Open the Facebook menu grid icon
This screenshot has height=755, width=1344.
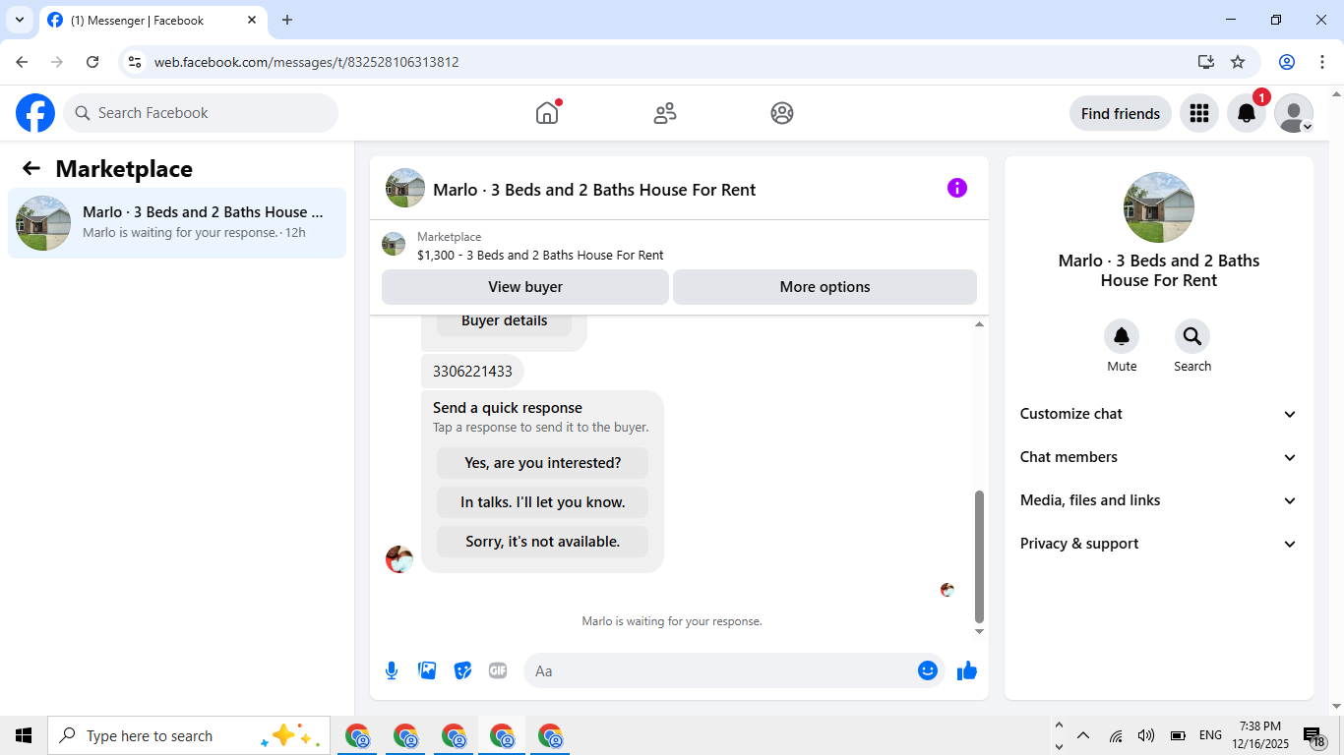tap(1199, 113)
